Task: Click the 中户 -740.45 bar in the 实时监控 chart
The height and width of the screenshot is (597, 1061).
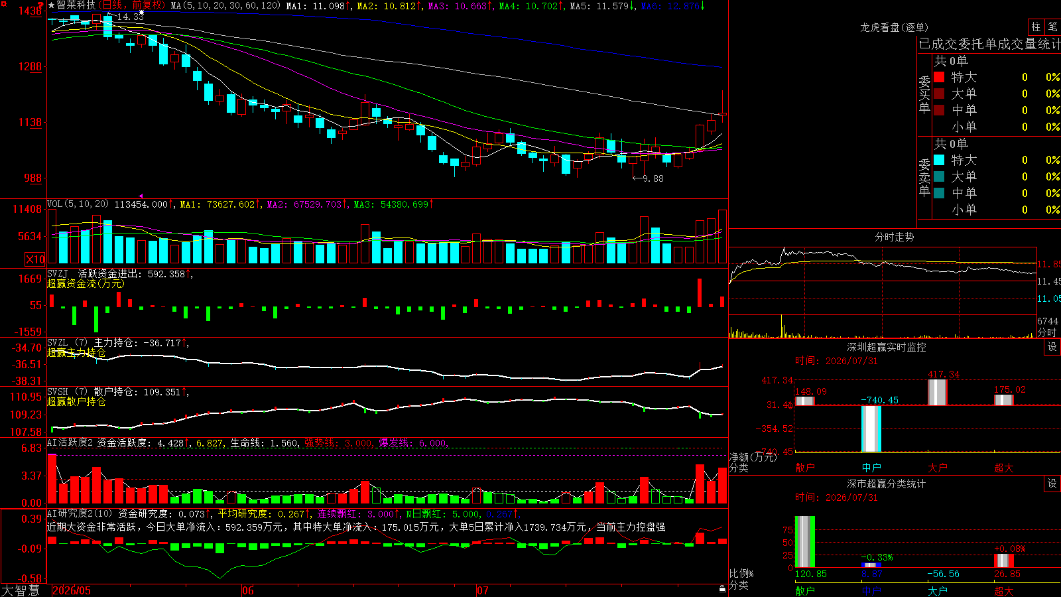Action: pyautogui.click(x=871, y=429)
